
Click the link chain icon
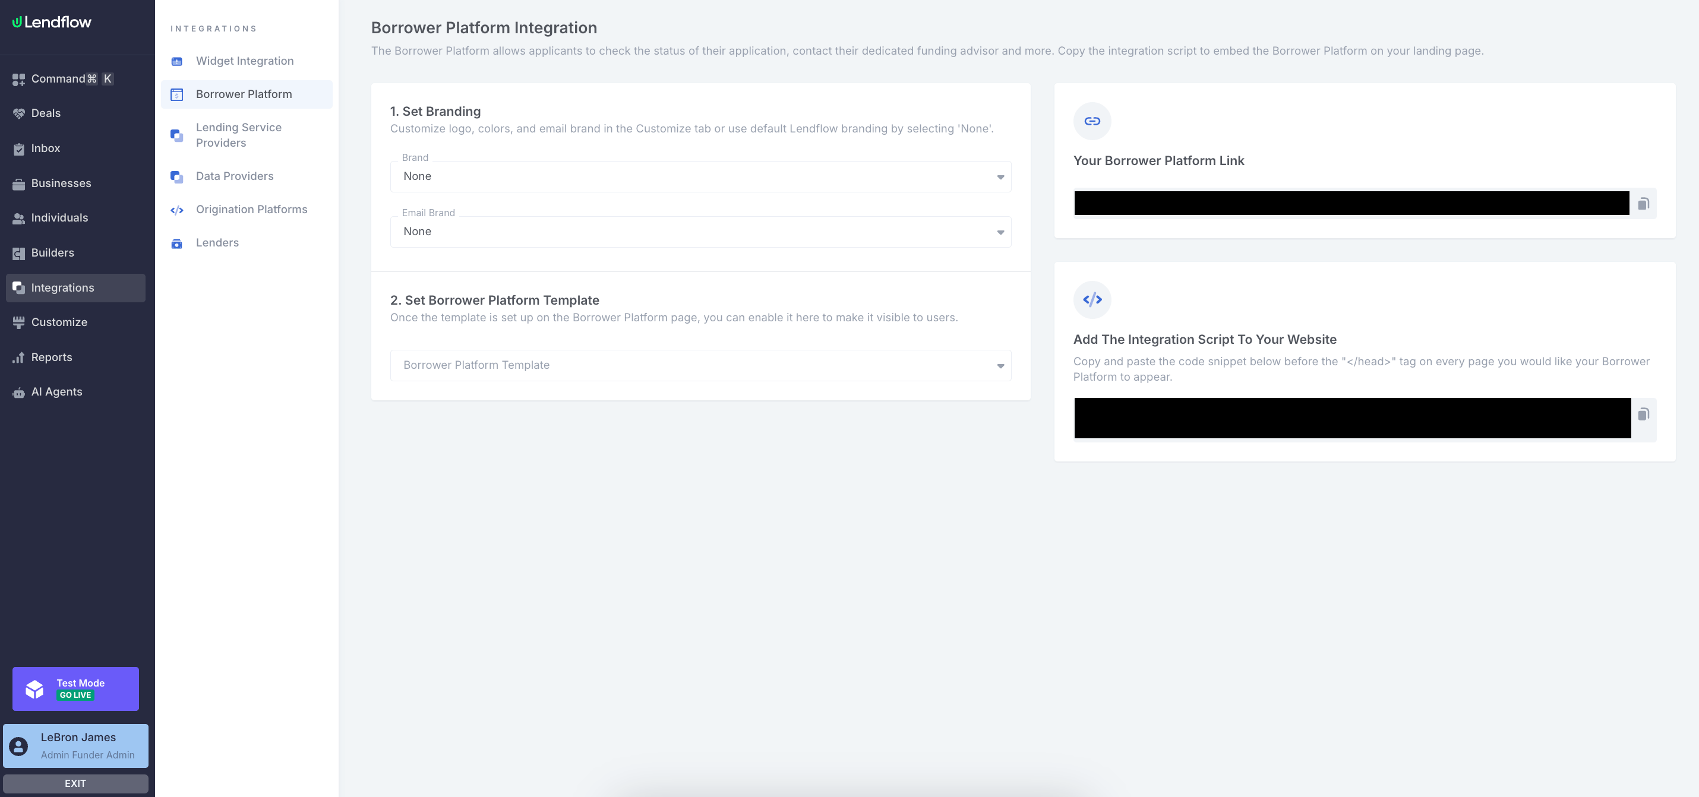(x=1092, y=121)
